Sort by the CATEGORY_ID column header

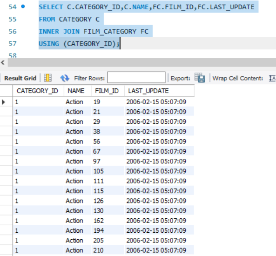(37, 91)
